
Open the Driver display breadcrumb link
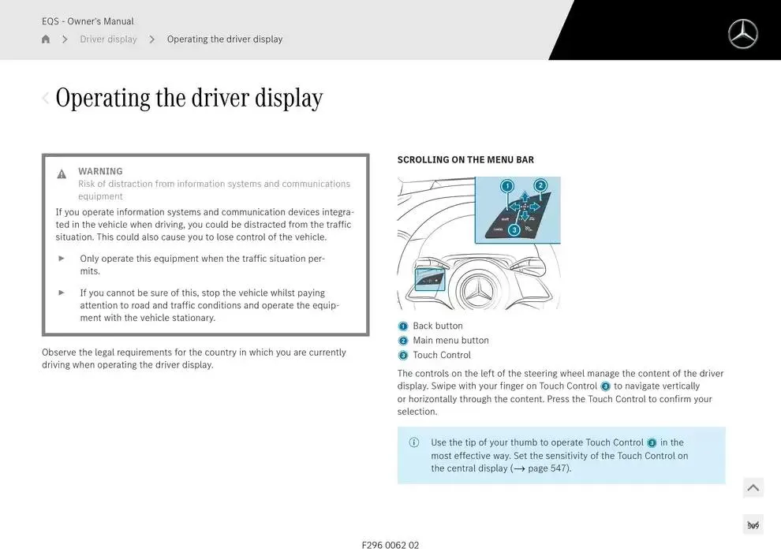(108, 39)
